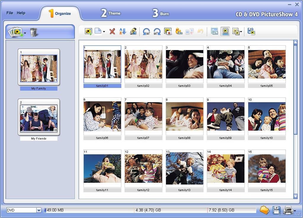The image size is (303, 218).
Task: Click the open folder icon
Action: click(264, 210)
